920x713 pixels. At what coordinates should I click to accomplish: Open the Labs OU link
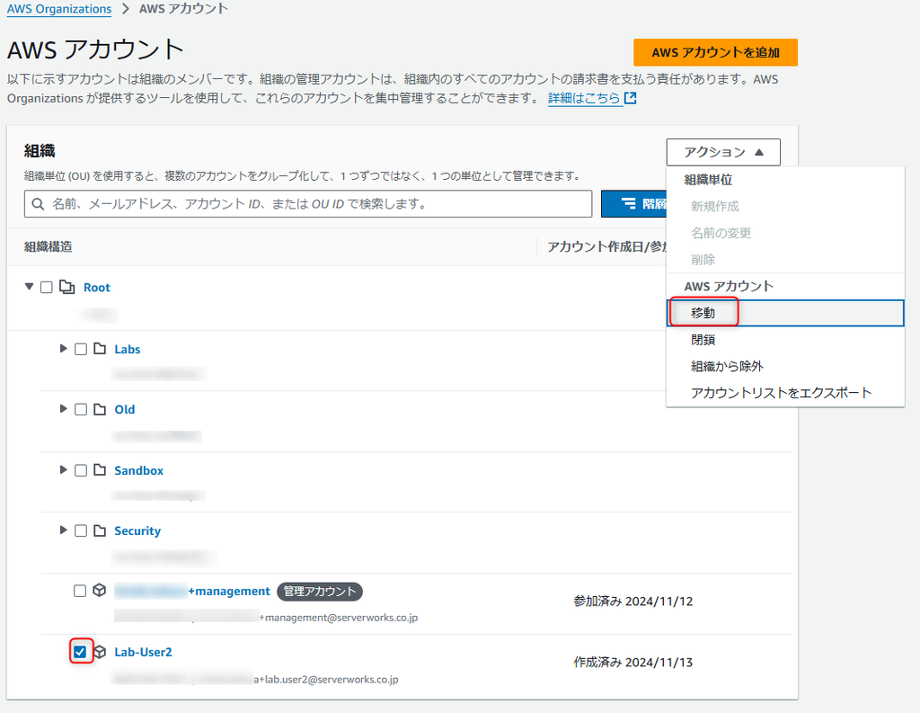[x=128, y=349]
